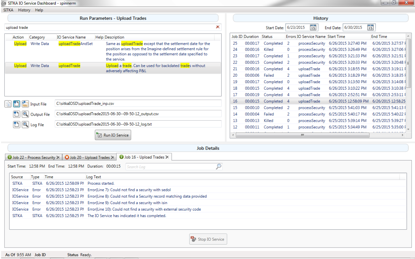Screen dimensions: 415x259
Task: Click the document-arrow icon beside Output File
Action: [17, 114]
